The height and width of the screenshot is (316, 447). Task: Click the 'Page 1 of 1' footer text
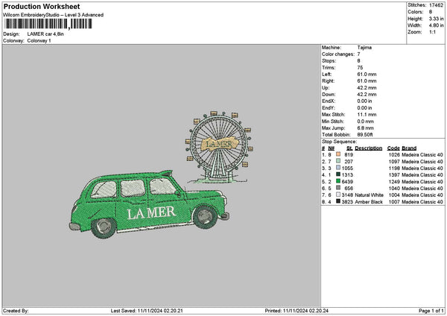tap(431, 311)
